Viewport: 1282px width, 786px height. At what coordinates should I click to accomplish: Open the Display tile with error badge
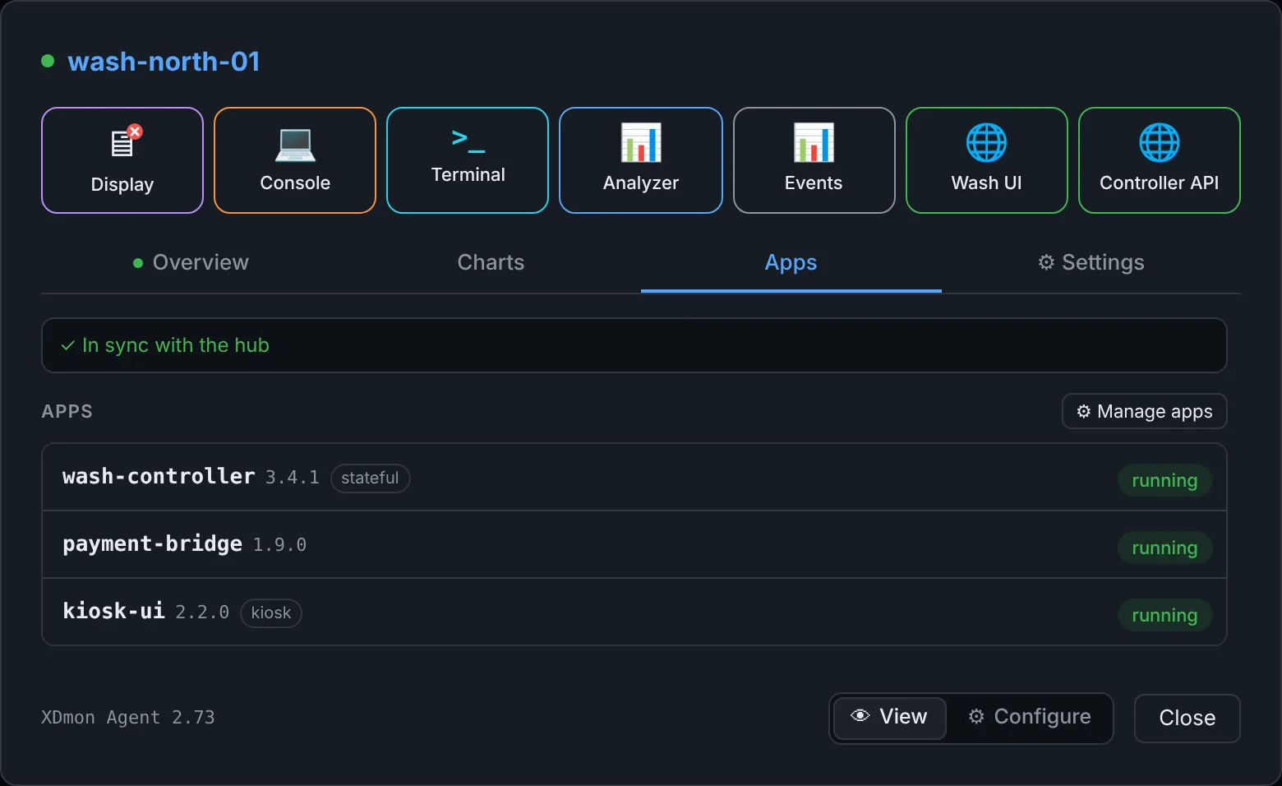pyautogui.click(x=122, y=160)
